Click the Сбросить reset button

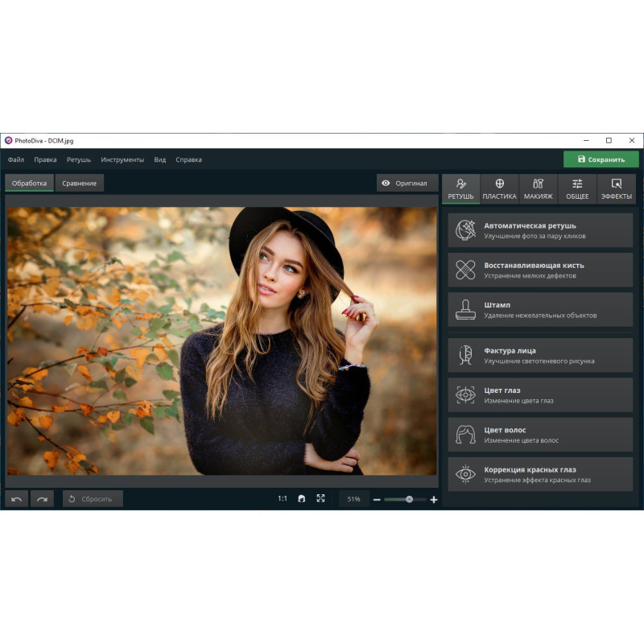[x=93, y=499]
